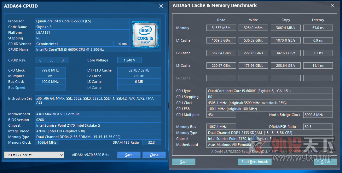Click the Intel Core i5 logo badge

tap(145, 35)
